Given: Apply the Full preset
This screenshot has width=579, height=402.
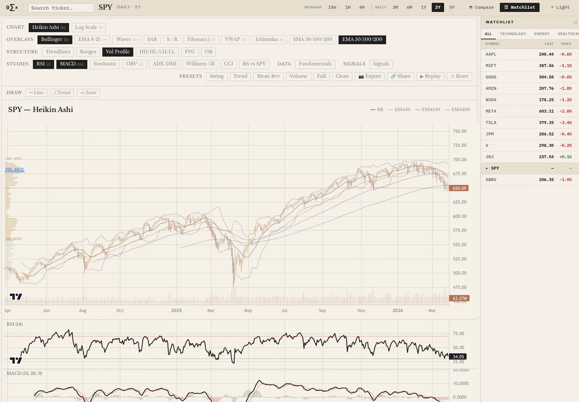Looking at the screenshot, I should click(x=321, y=76).
